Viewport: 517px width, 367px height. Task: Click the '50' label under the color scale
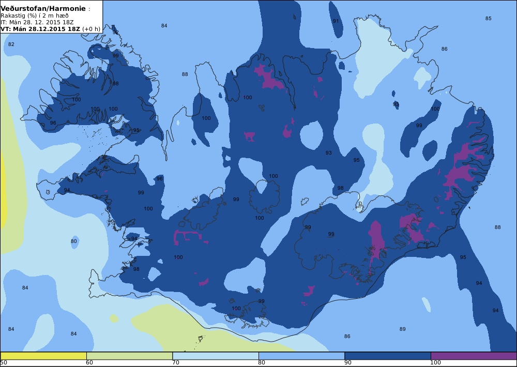pyautogui.click(x=4, y=363)
